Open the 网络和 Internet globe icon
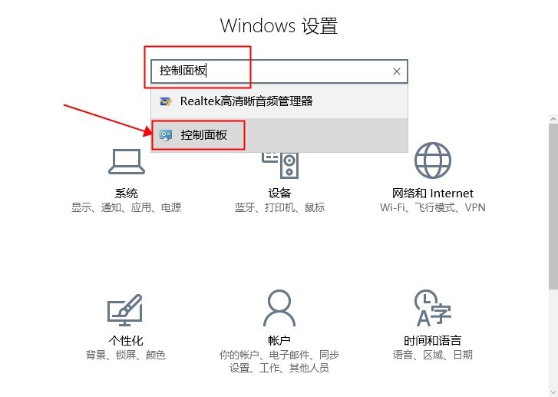Image resolution: width=558 pixels, height=397 pixels. (x=432, y=160)
